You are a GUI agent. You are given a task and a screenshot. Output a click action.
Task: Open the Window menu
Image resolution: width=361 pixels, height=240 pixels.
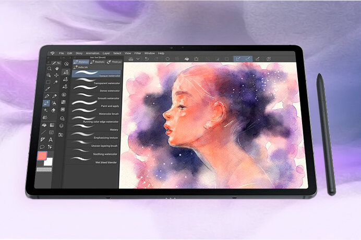point(149,53)
